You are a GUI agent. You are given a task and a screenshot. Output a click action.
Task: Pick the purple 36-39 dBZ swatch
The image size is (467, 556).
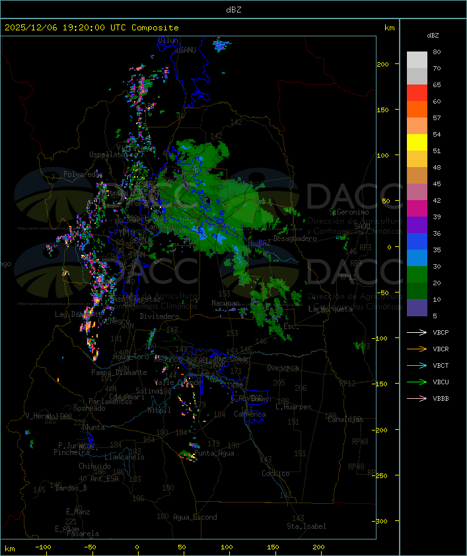pos(417,225)
